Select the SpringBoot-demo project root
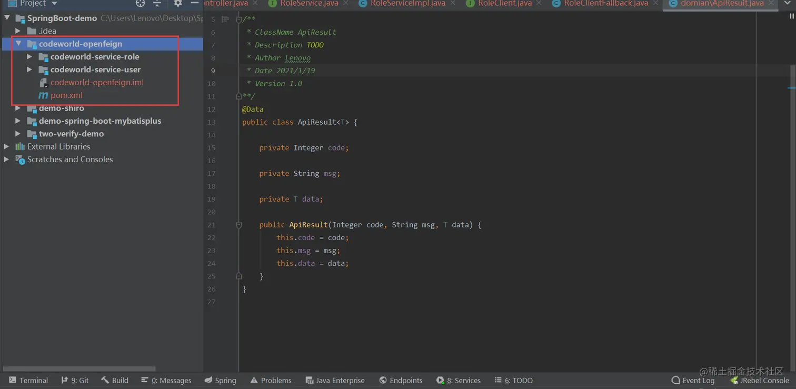The height and width of the screenshot is (389, 796). click(x=62, y=18)
